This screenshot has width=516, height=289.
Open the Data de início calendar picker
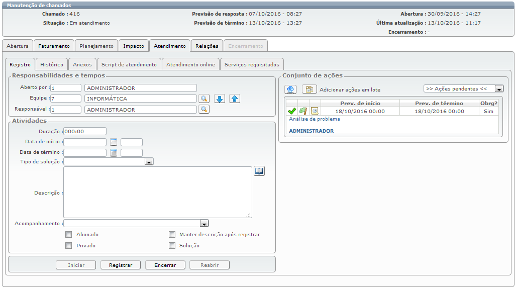(x=114, y=142)
